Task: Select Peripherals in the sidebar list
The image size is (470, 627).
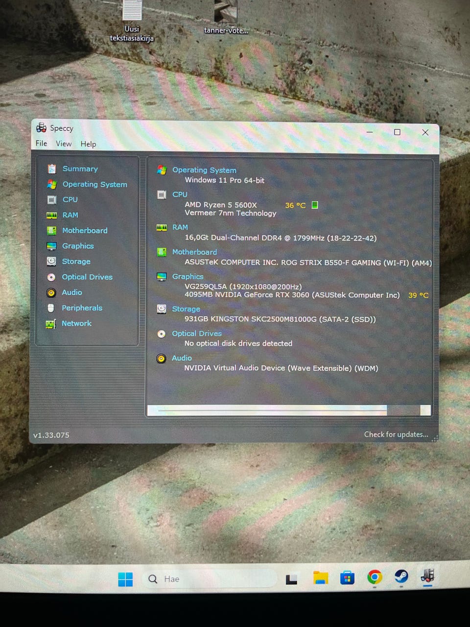Action: pyautogui.click(x=82, y=308)
